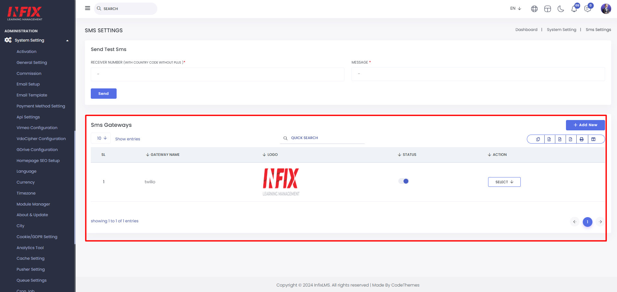The width and height of the screenshot is (617, 292).
Task: Open Homepage SEO Setup in sidebar
Action: tap(38, 161)
